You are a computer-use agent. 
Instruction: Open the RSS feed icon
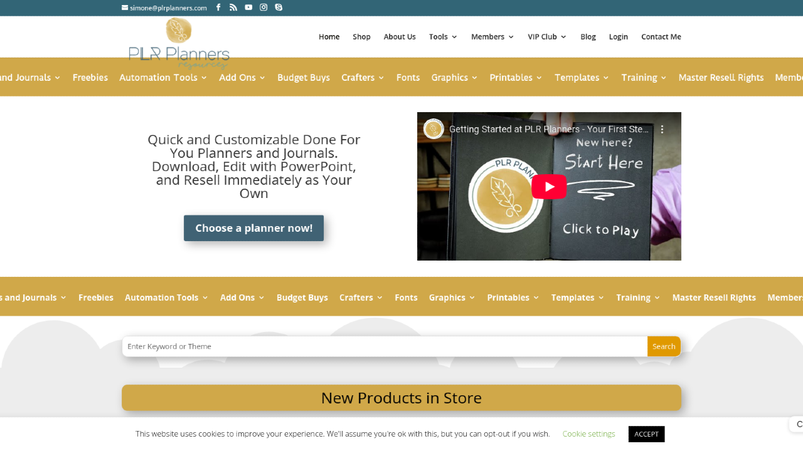[233, 8]
